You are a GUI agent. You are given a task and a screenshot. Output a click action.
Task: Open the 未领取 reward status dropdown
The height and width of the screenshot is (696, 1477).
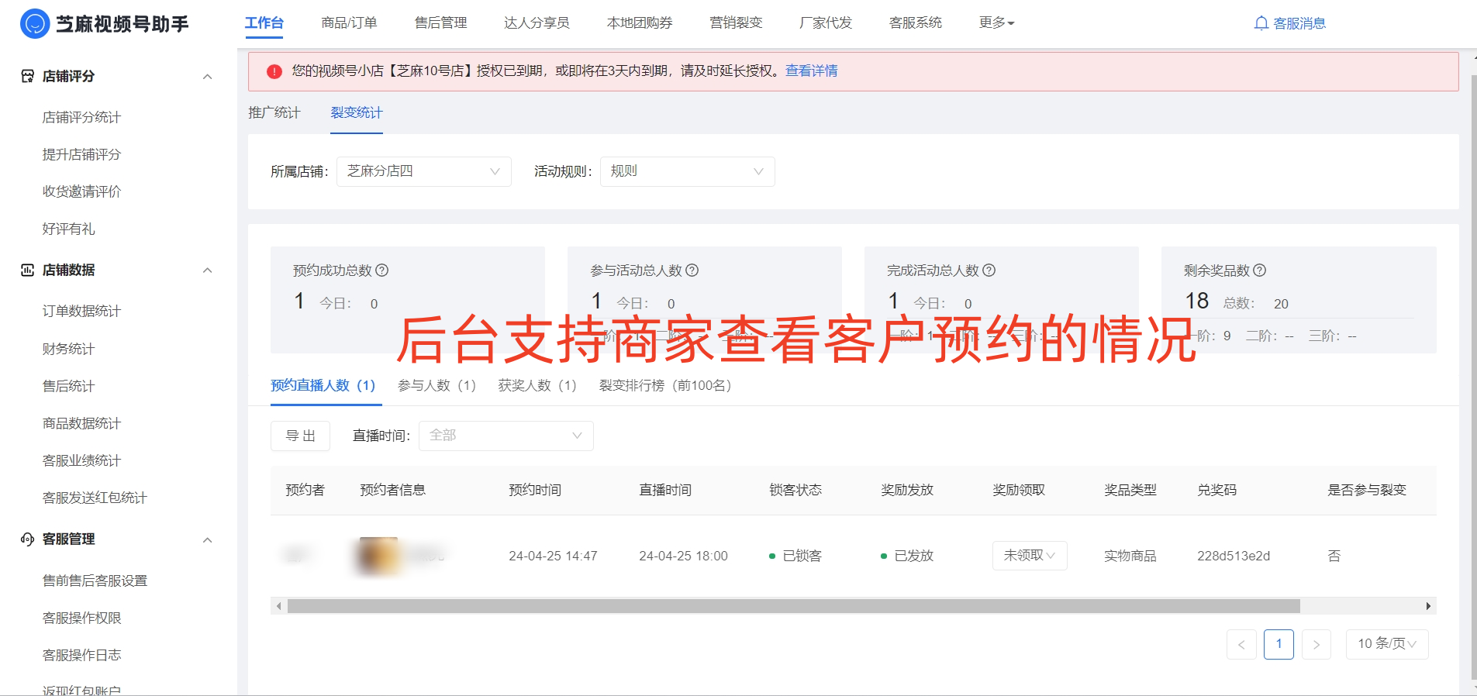coord(1030,556)
